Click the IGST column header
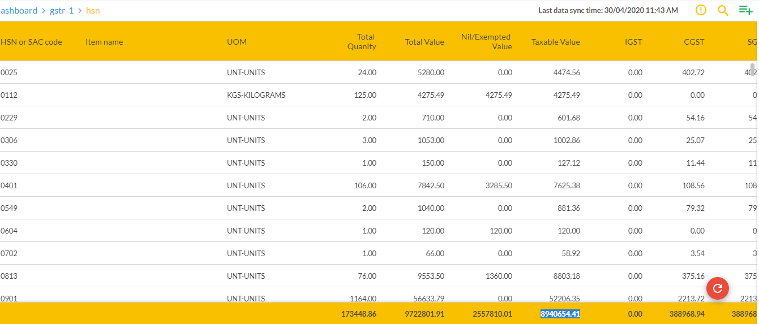 click(x=633, y=42)
